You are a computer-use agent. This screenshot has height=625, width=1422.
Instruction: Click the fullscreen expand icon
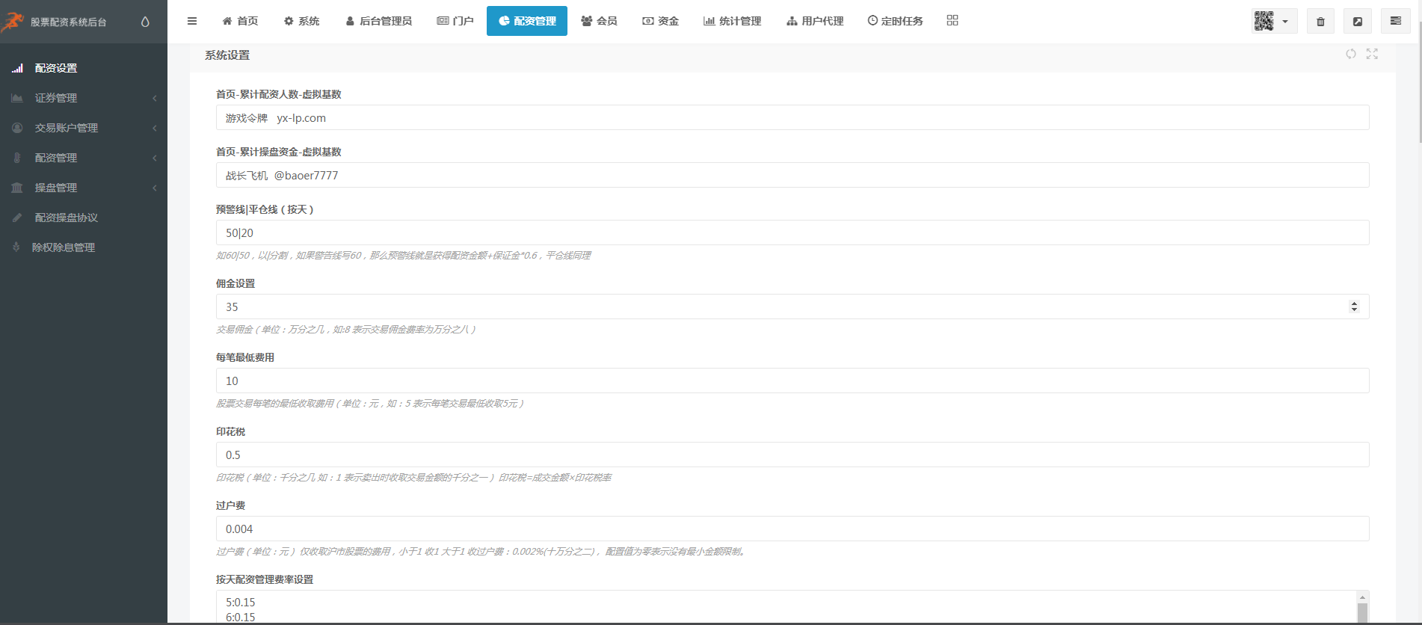pyautogui.click(x=1372, y=54)
